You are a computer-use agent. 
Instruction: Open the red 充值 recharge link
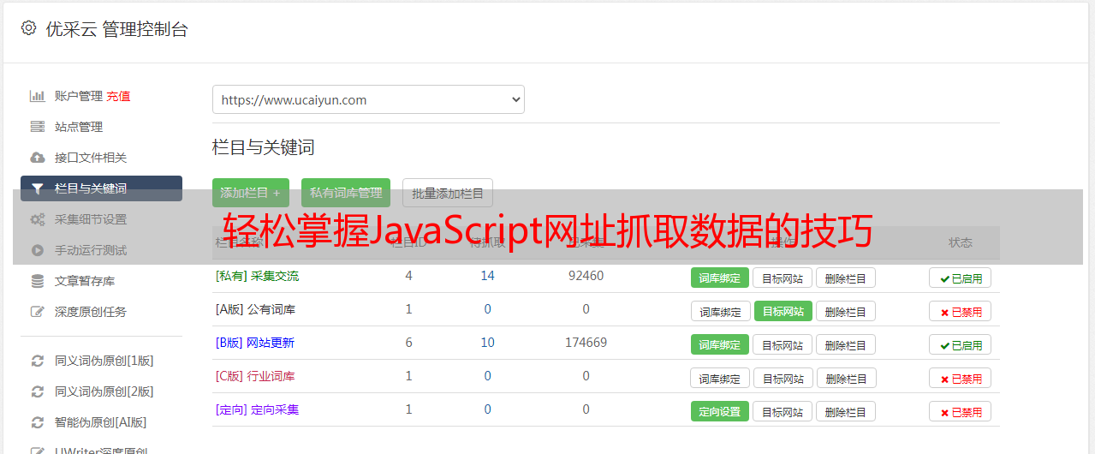click(x=119, y=96)
